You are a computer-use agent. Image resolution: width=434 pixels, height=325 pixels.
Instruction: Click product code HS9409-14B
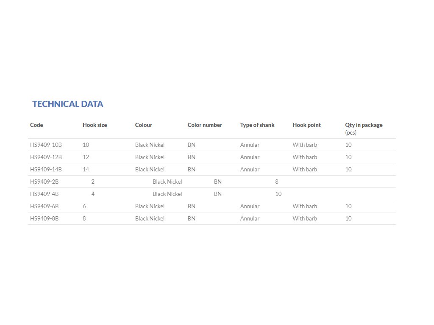pos(46,169)
